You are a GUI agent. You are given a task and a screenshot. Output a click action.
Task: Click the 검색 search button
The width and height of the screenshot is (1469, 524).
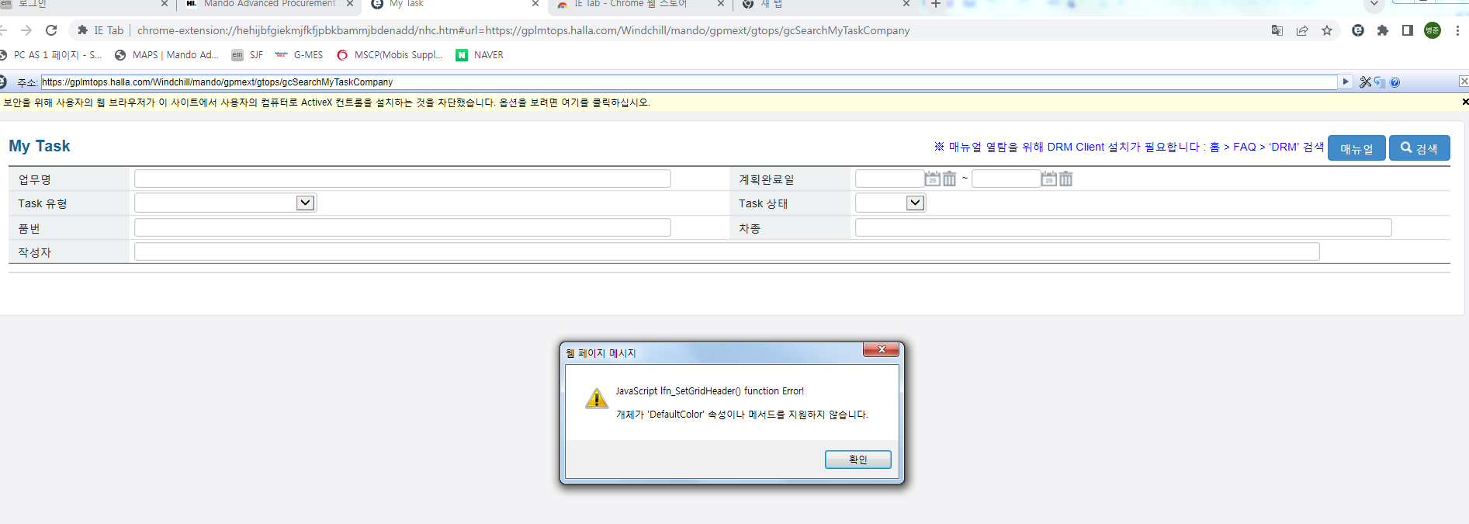pos(1419,148)
